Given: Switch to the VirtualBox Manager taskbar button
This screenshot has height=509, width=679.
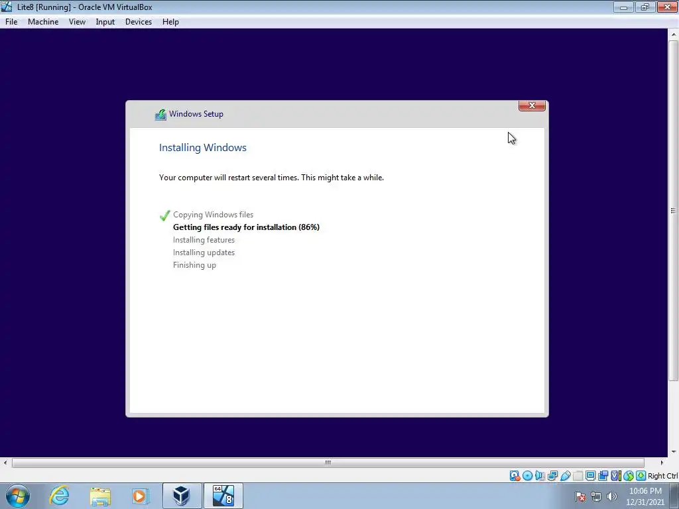Looking at the screenshot, I should (182, 496).
